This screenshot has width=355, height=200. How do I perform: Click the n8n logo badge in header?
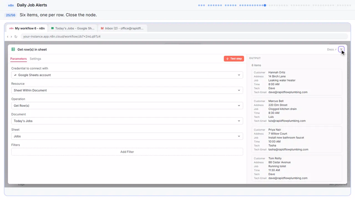(x=11, y=5)
